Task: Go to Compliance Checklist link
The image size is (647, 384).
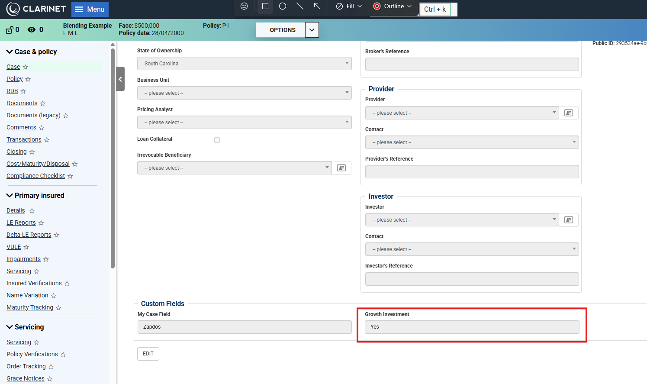Action: click(x=35, y=176)
